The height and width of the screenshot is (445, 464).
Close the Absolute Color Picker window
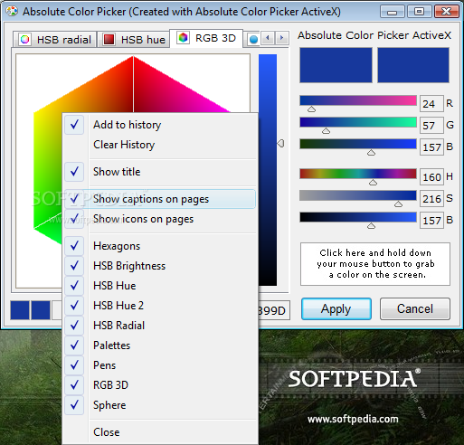446,12
